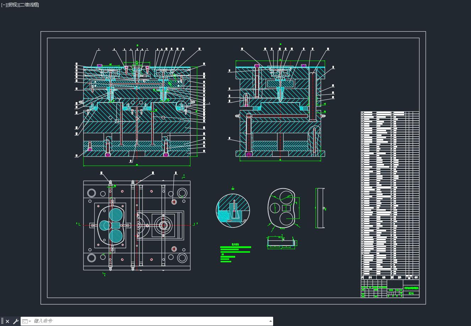Open the viewport controls [-] menu

point(4,5)
